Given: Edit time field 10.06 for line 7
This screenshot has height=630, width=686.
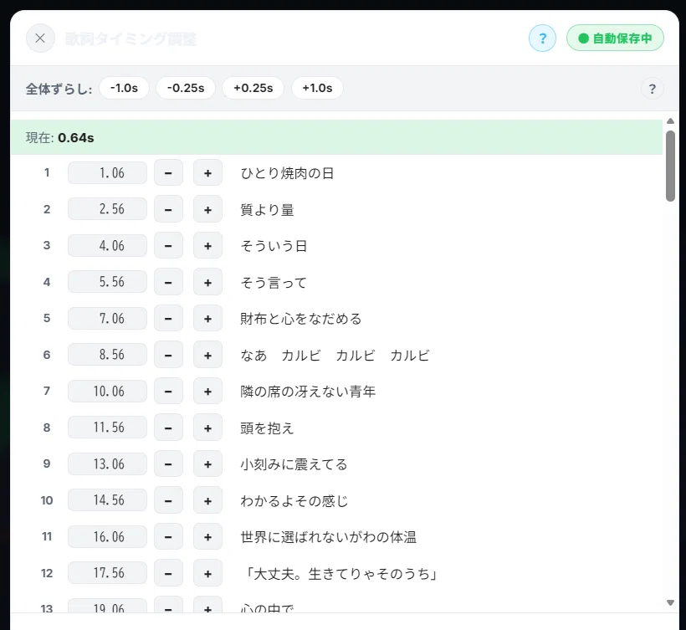Looking at the screenshot, I should click(107, 391).
